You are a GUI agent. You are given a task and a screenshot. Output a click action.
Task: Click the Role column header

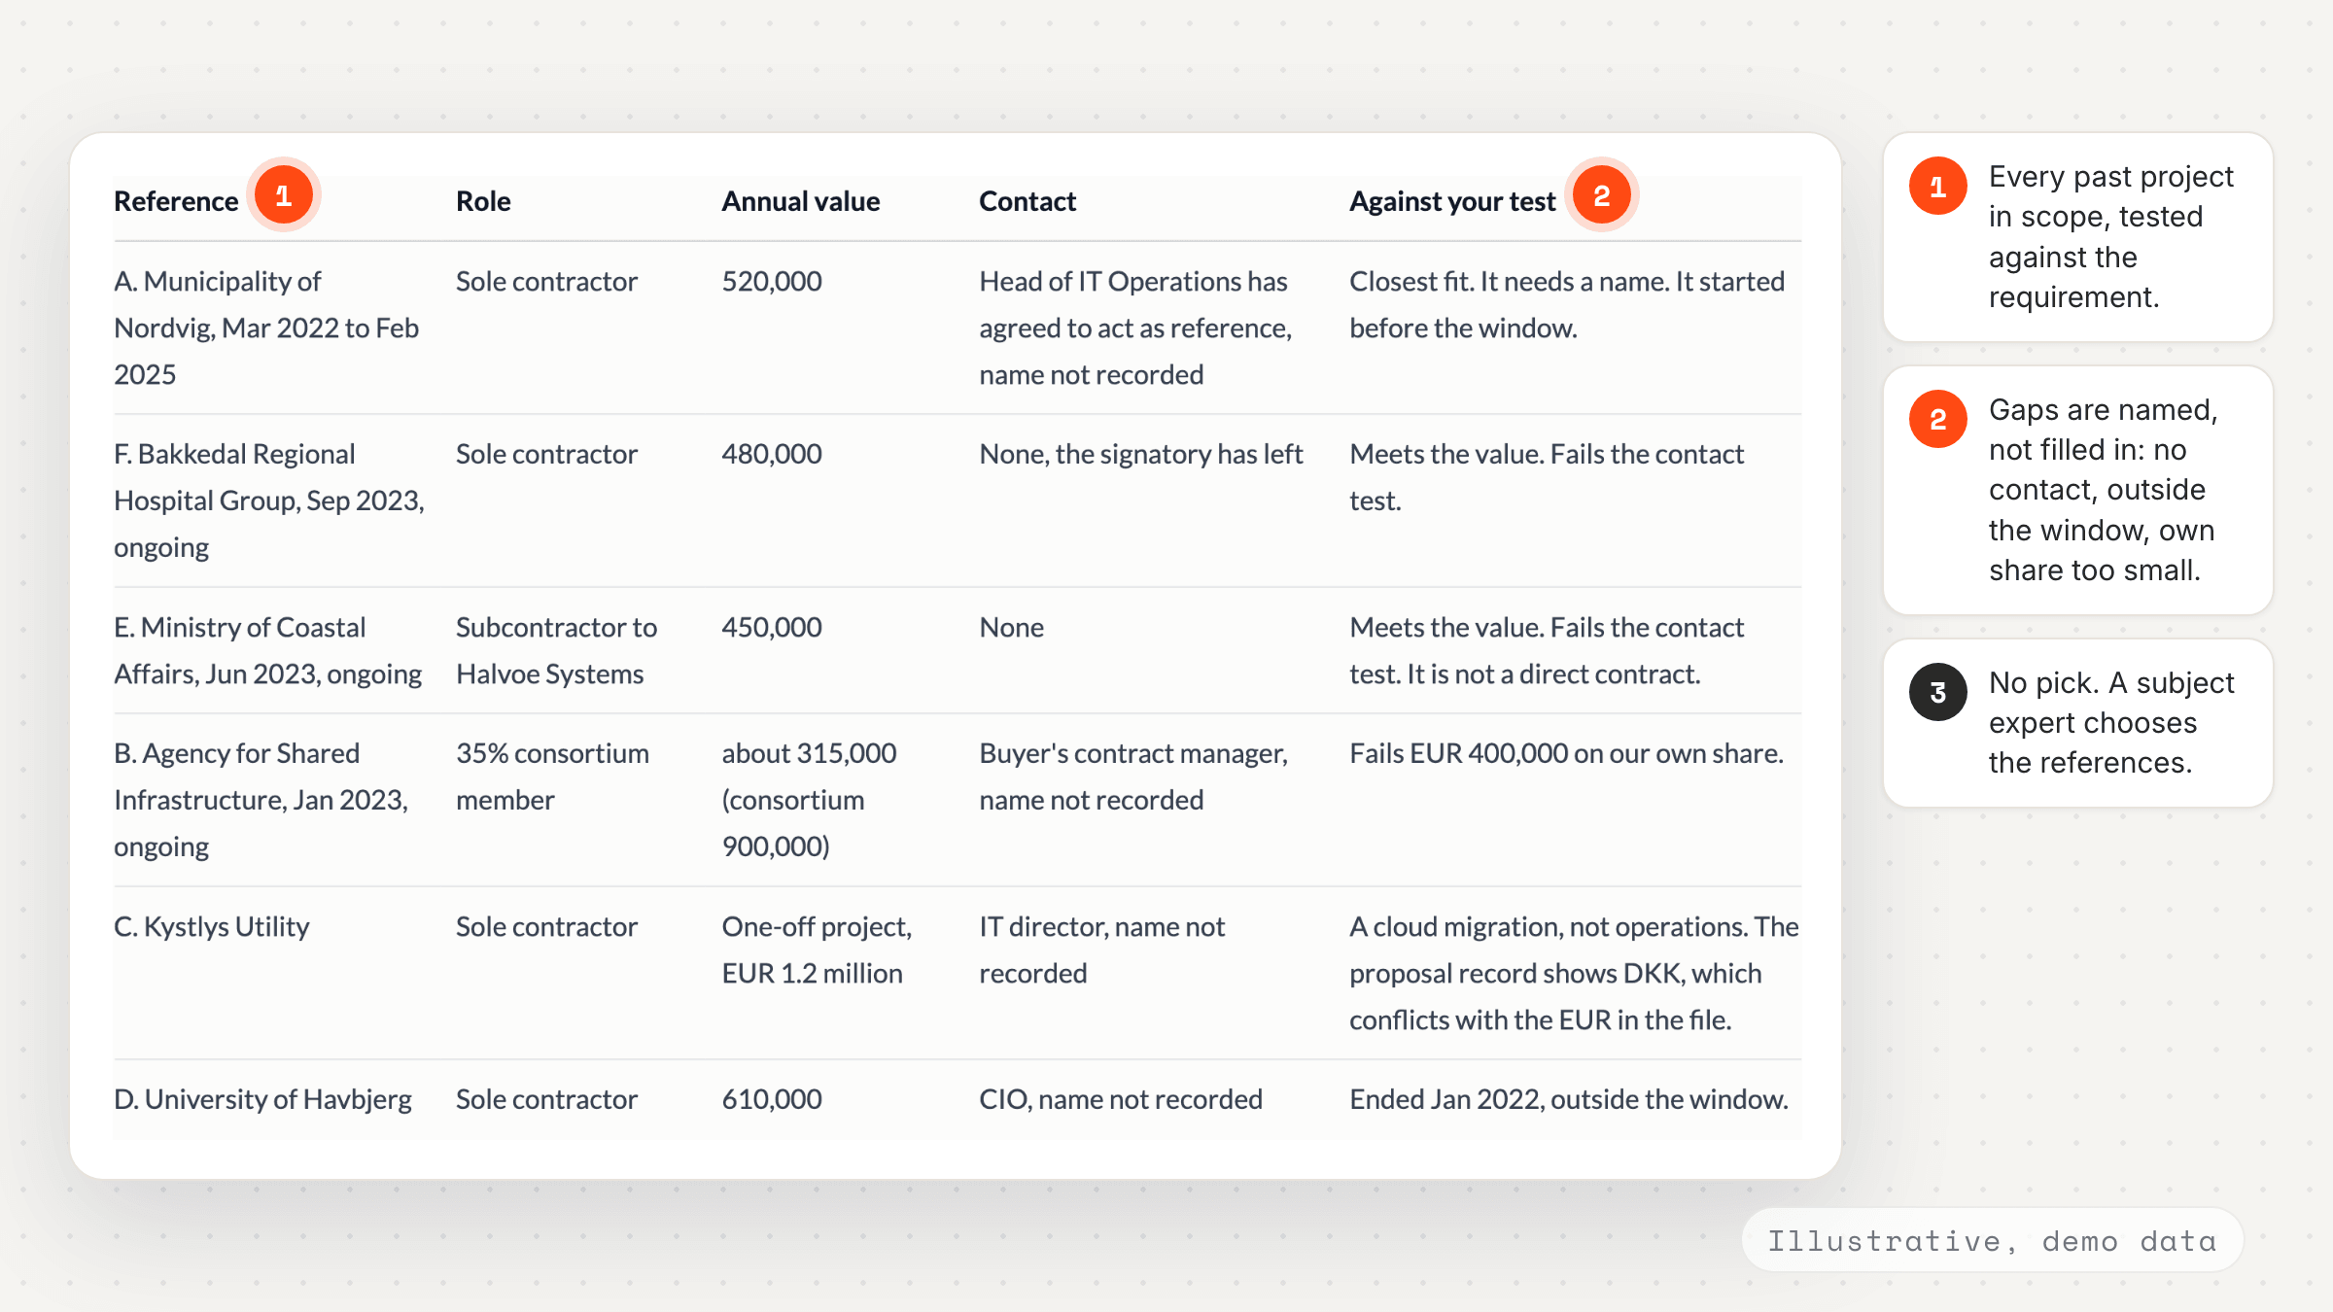tap(483, 201)
